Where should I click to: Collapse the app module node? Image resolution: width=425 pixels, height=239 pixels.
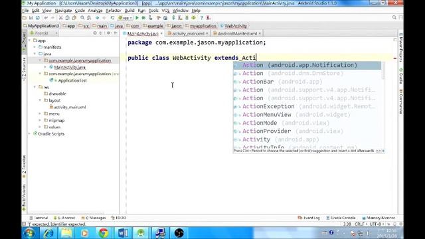pyautogui.click(x=29, y=40)
